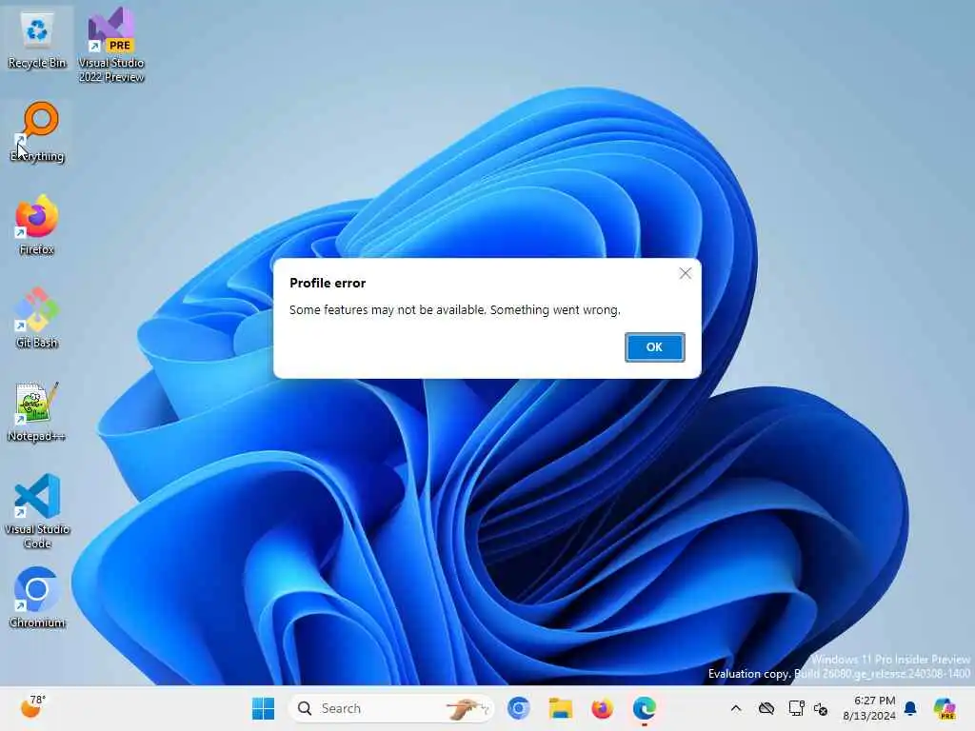
Task: Select the Everything search desktop shortcut
Action: click(x=37, y=131)
